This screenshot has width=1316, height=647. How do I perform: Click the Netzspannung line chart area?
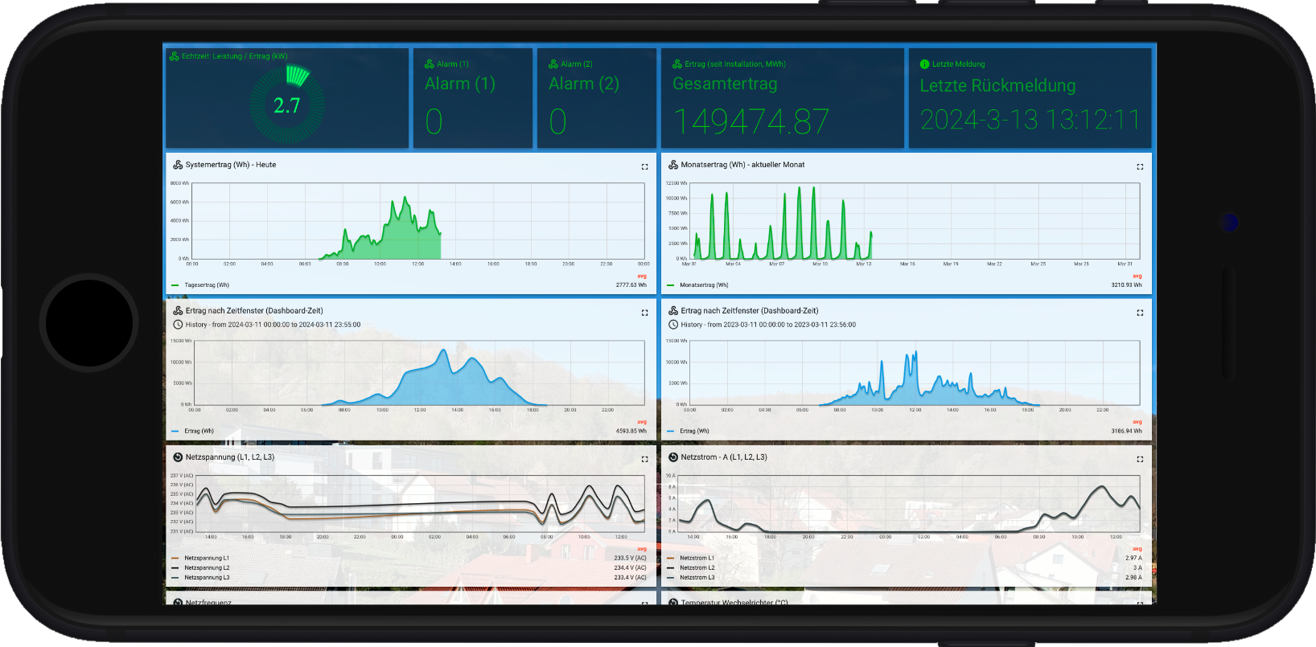(x=421, y=503)
